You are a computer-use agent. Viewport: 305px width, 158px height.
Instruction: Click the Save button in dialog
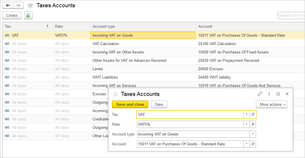click(159, 104)
